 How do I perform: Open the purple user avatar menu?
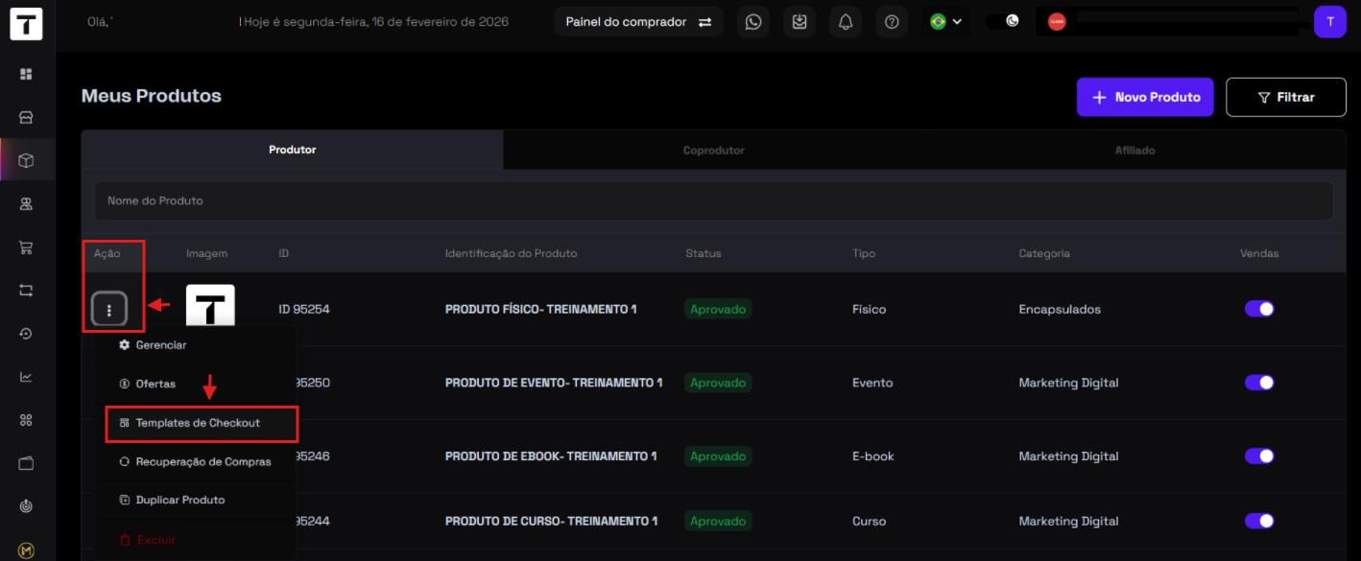tap(1329, 22)
